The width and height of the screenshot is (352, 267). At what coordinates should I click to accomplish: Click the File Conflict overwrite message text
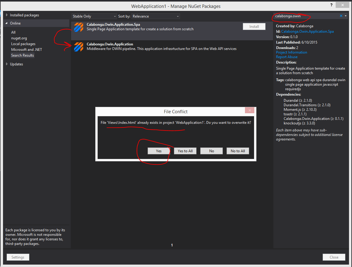click(176, 123)
